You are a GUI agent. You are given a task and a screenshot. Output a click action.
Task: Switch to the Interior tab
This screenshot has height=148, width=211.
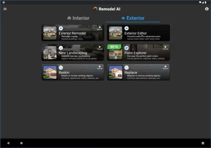coord(78,18)
